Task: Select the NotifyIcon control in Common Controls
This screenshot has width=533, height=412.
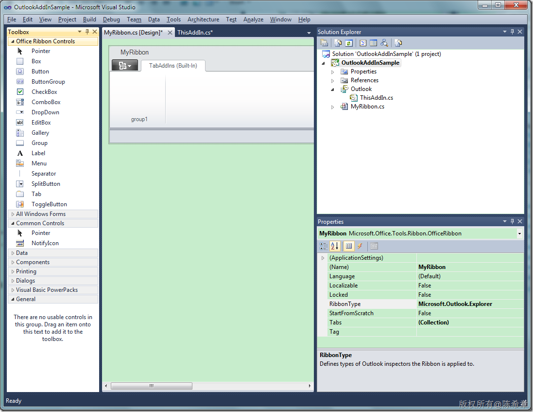Action: (45, 243)
